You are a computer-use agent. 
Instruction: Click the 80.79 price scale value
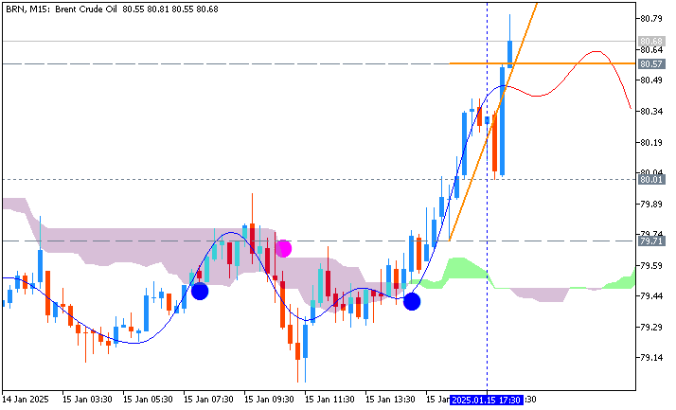[651, 19]
